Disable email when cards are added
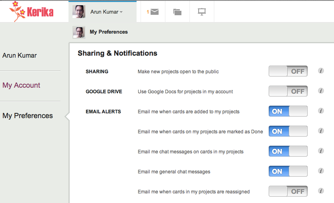This screenshot has width=334, height=203. [x=288, y=111]
